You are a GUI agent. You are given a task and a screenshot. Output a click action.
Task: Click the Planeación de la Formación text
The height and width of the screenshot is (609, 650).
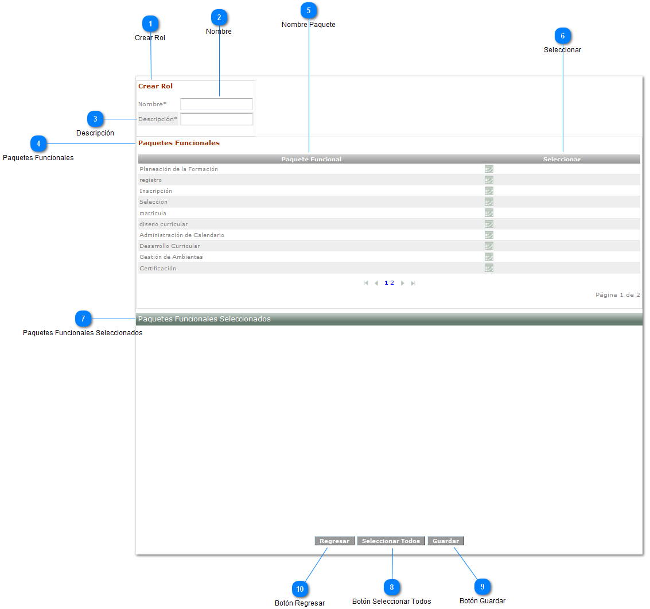pos(178,169)
